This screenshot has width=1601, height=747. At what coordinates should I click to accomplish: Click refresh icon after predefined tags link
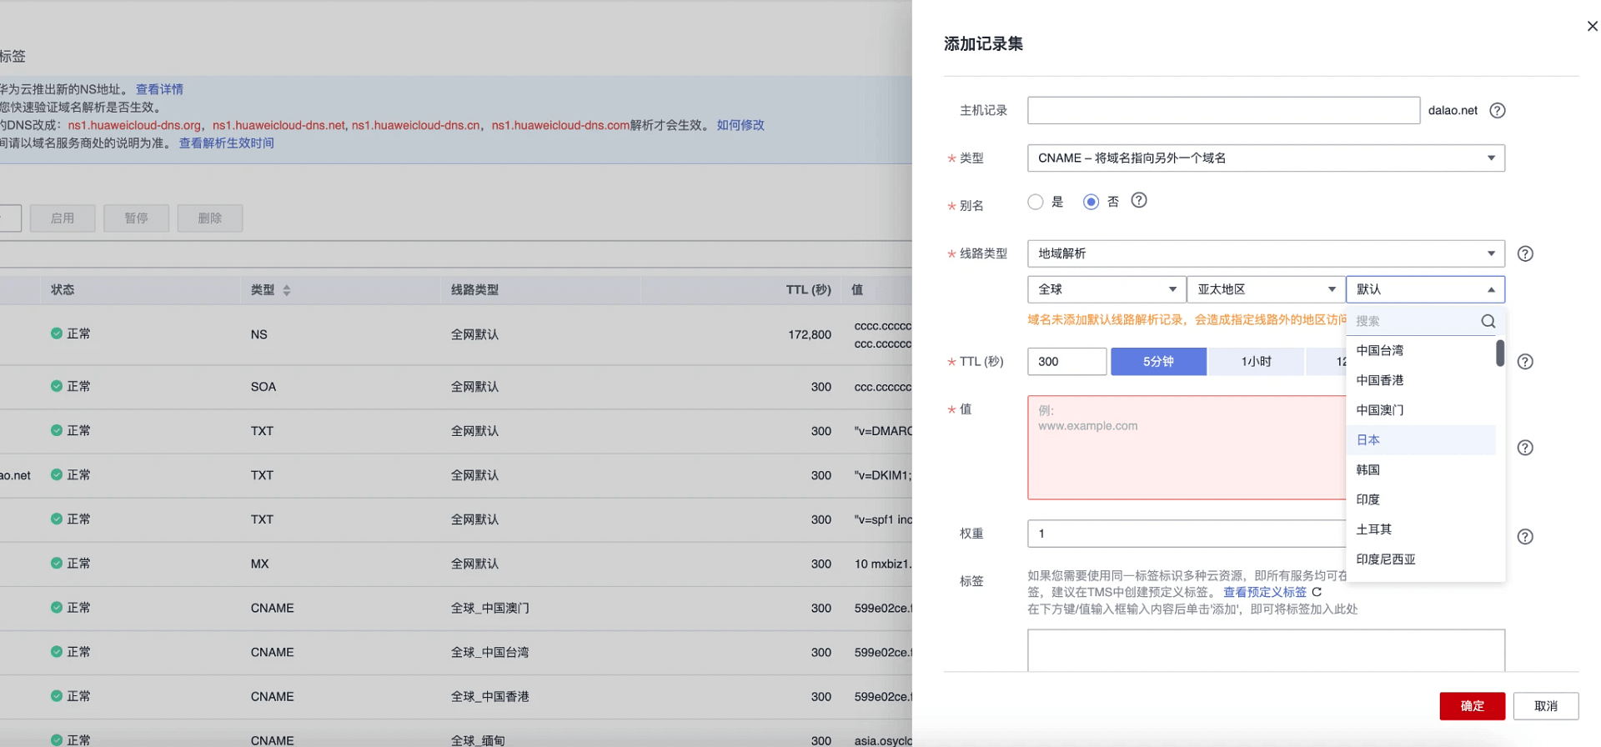[1317, 592]
